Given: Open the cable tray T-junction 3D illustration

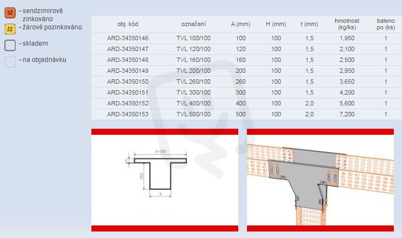Looking at the screenshot, I should [x=320, y=180].
